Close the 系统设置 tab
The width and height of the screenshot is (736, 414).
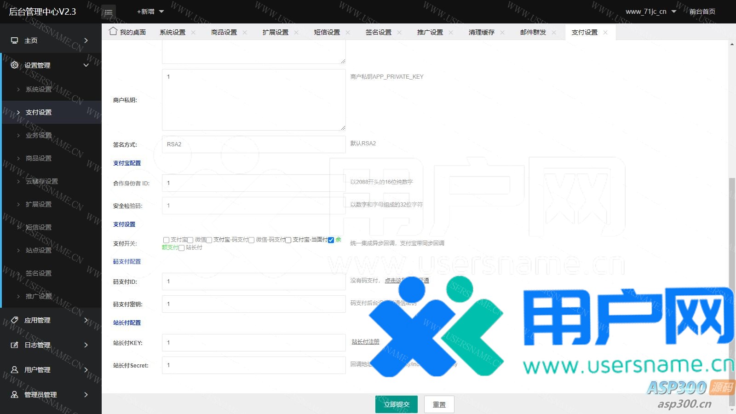tap(193, 32)
